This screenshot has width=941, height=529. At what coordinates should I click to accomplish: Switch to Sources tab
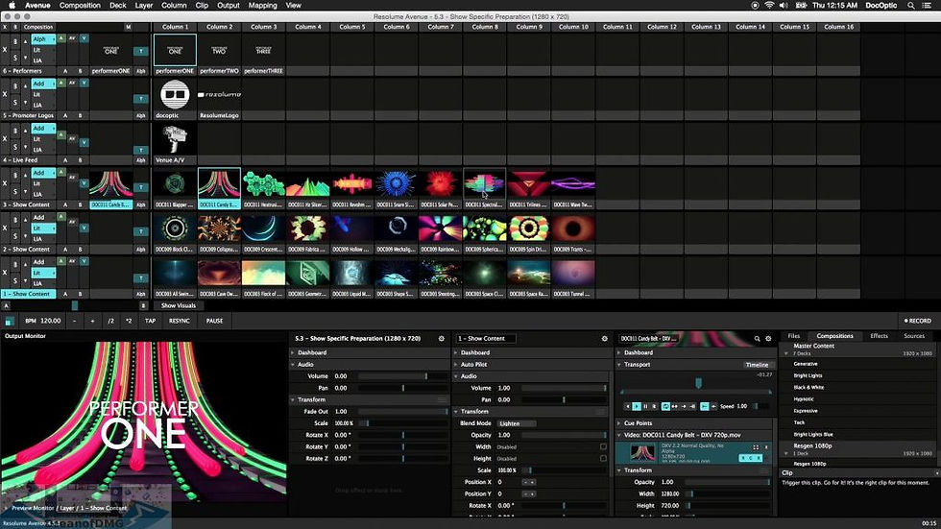914,336
